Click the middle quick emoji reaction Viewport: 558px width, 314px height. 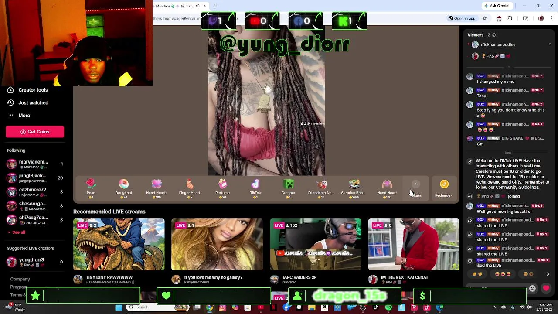pos(503,274)
